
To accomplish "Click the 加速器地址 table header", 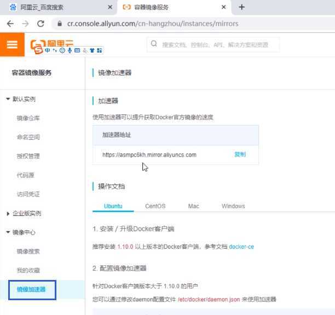I will pyautogui.click(x=117, y=135).
